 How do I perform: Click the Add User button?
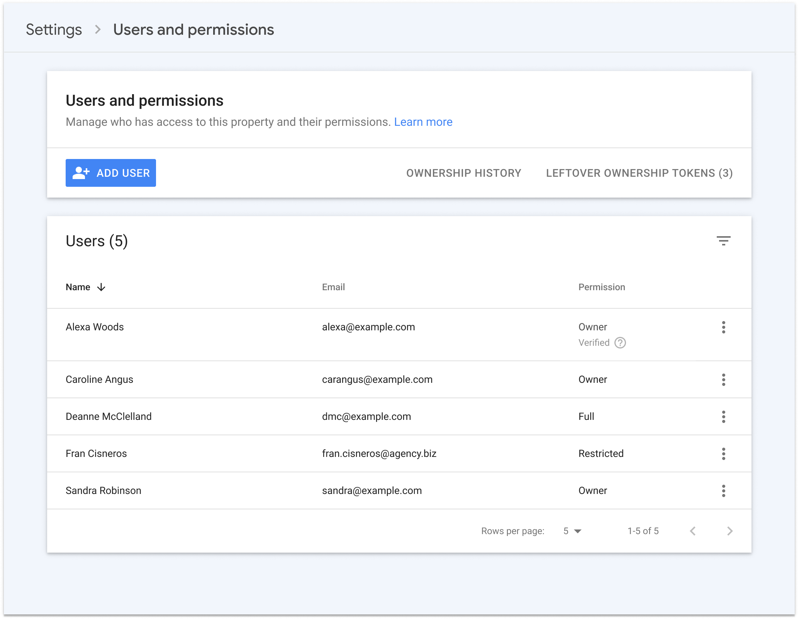pyautogui.click(x=110, y=173)
